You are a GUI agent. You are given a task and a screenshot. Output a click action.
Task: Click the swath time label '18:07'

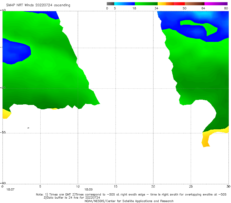pos(10,190)
